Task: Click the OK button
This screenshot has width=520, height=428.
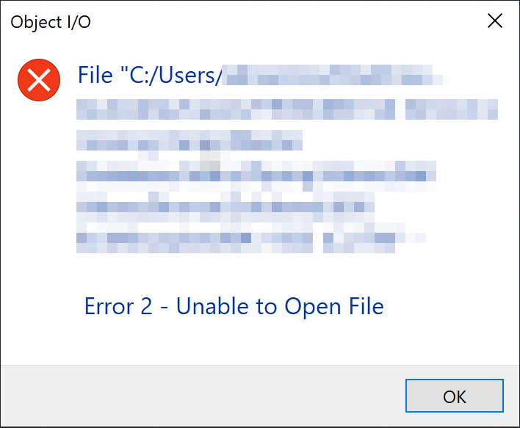Action: (454, 396)
